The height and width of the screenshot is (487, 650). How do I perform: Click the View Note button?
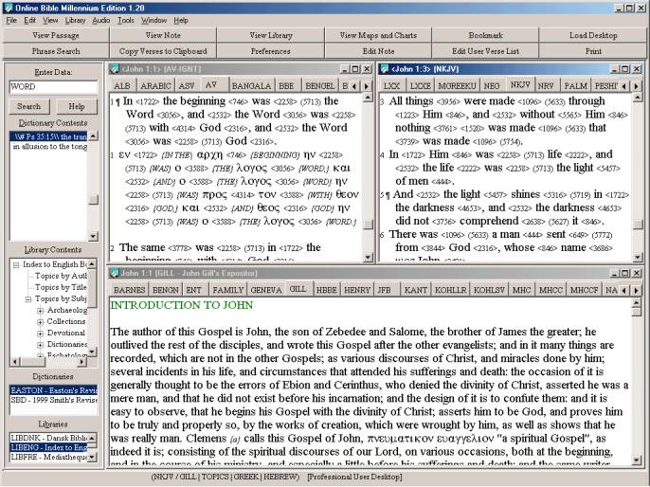coord(163,35)
